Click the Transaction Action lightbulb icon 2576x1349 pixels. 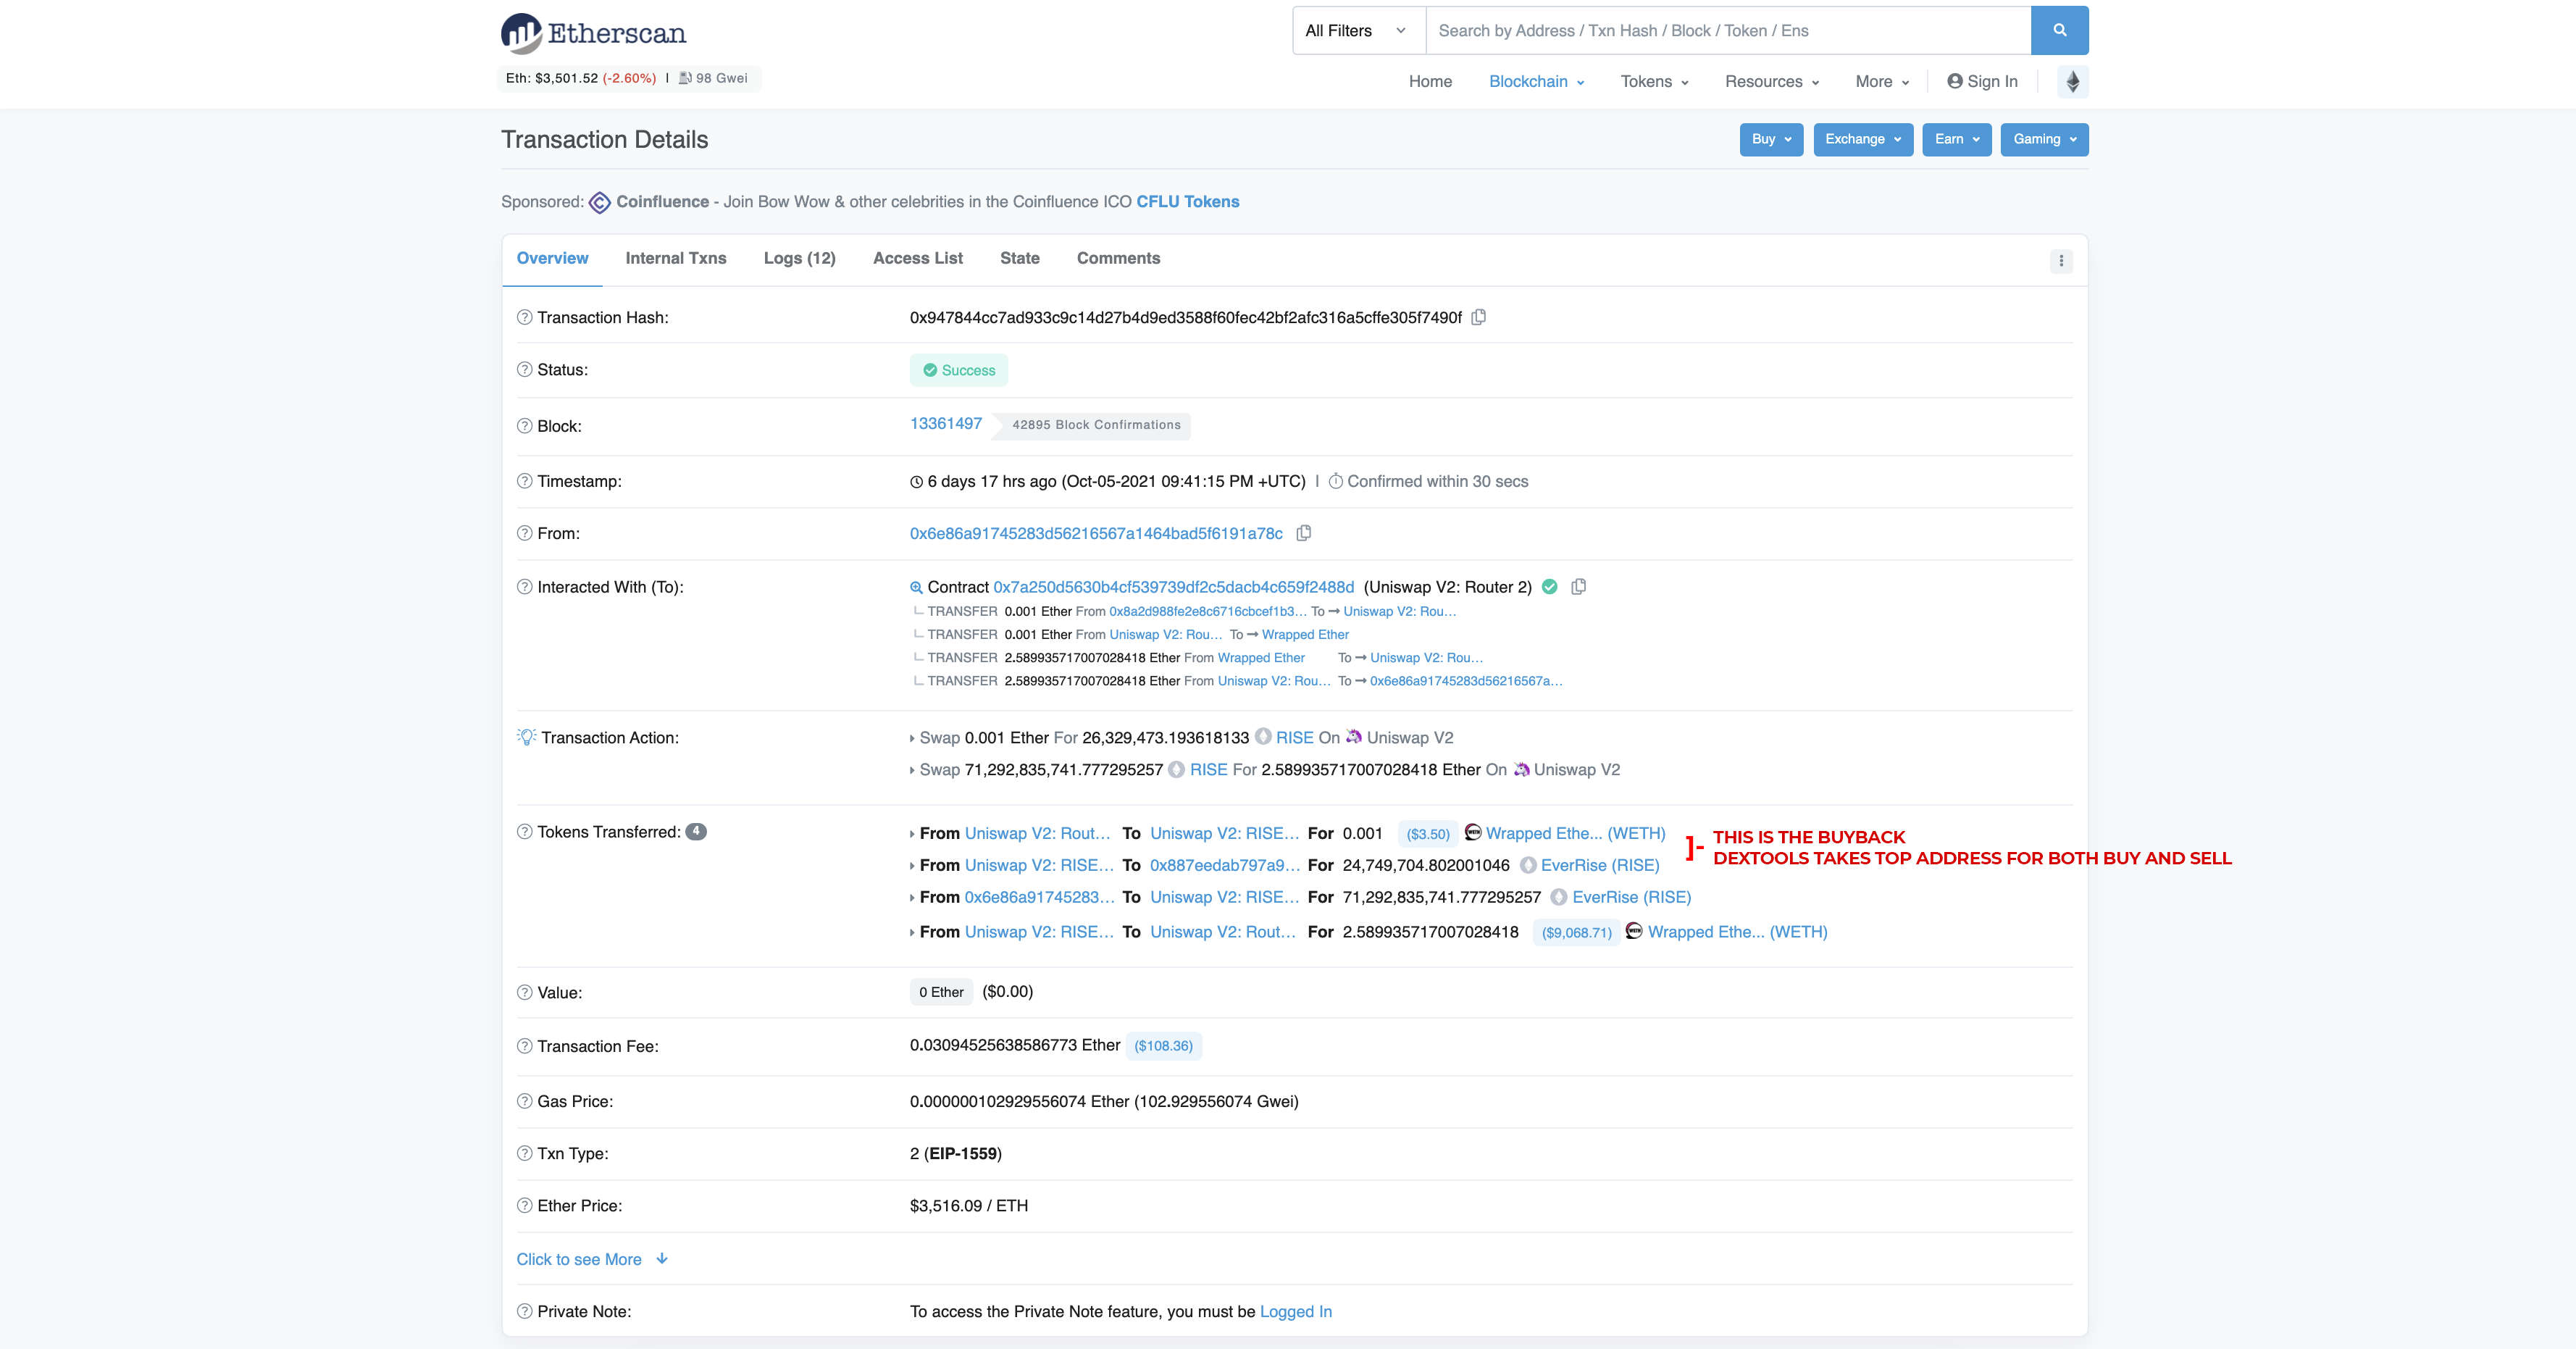point(526,737)
